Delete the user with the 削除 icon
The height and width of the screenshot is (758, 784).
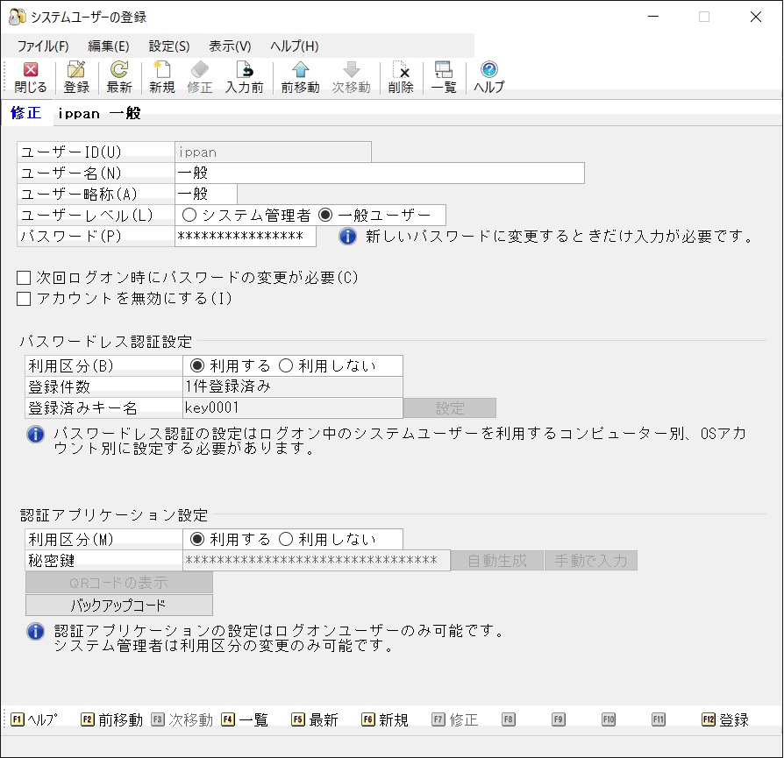click(401, 77)
